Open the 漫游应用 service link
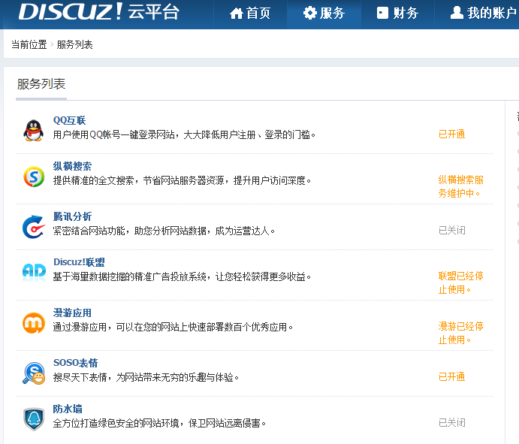519x444 pixels. pyautogui.click(x=72, y=313)
